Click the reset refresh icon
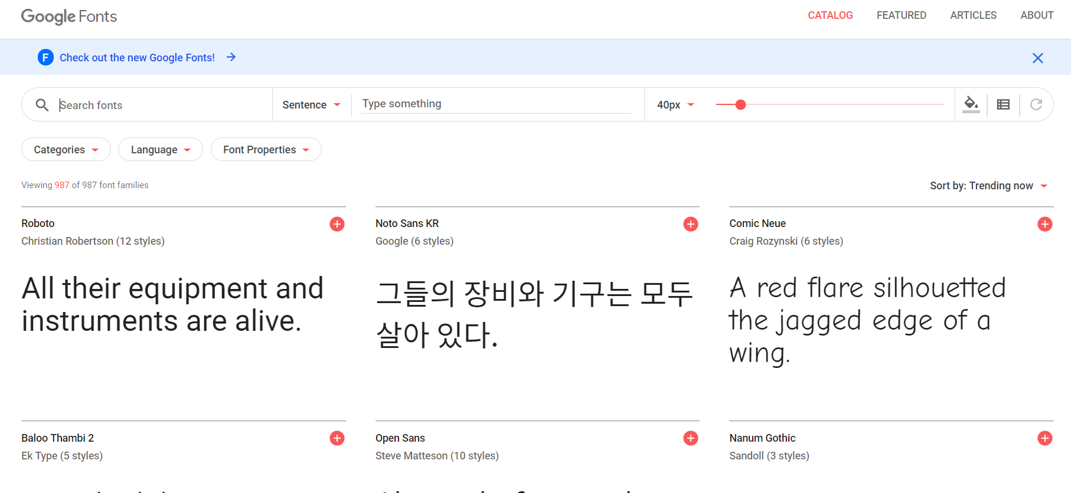The width and height of the screenshot is (1071, 493). click(1036, 104)
